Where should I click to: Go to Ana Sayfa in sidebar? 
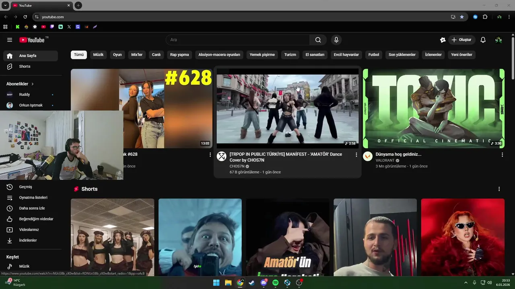tap(31, 56)
